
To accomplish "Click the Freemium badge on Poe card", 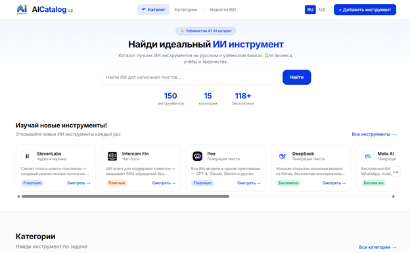I will pos(202,183).
